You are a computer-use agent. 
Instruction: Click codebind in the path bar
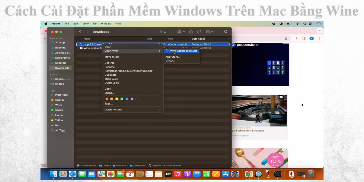click(x=120, y=166)
